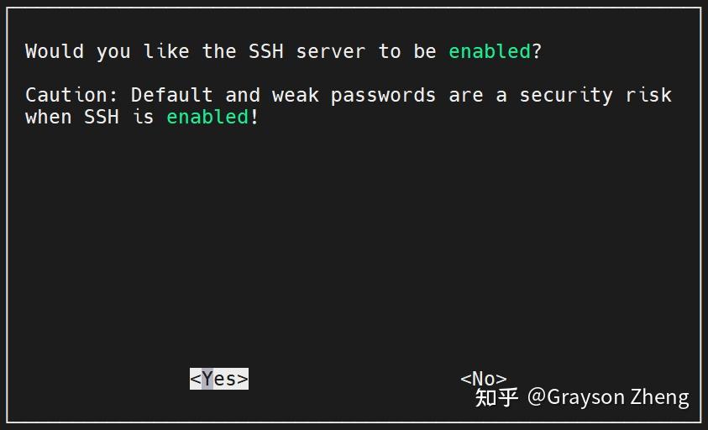This screenshot has width=708, height=430.
Task: Click "SSH" in the question line
Action: coord(266,51)
